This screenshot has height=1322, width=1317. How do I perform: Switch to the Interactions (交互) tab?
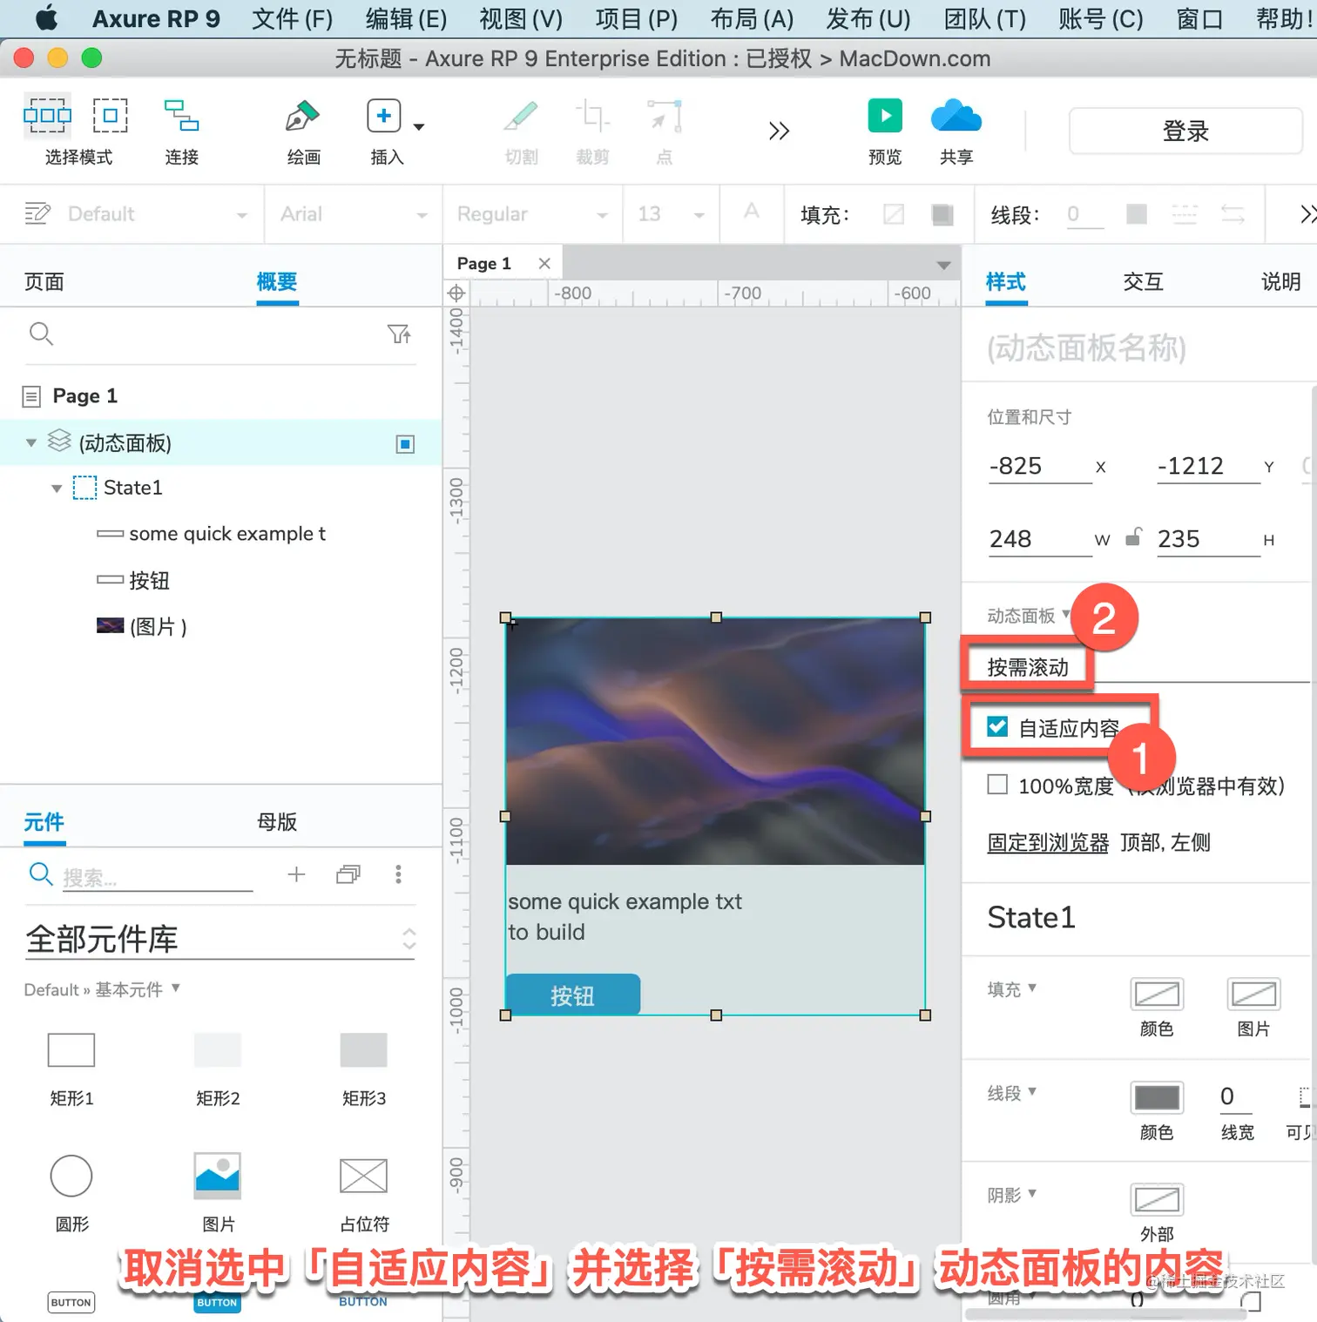pyautogui.click(x=1143, y=282)
